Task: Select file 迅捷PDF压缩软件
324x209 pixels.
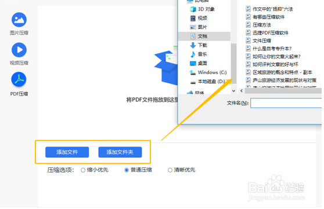Action: pyautogui.click(x=271, y=32)
